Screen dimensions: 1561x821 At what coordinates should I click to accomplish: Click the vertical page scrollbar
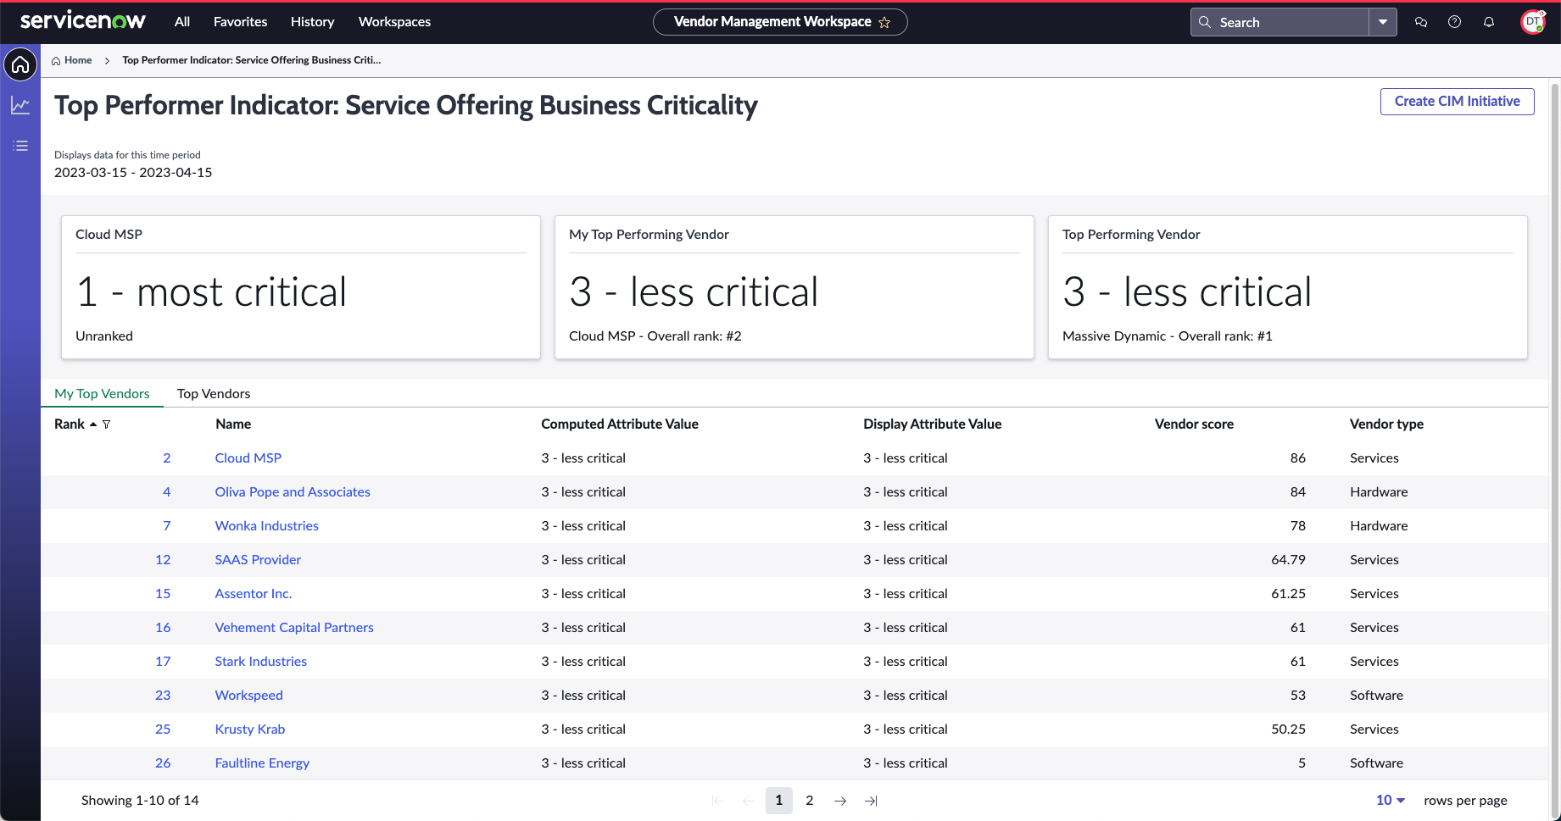(x=1554, y=449)
